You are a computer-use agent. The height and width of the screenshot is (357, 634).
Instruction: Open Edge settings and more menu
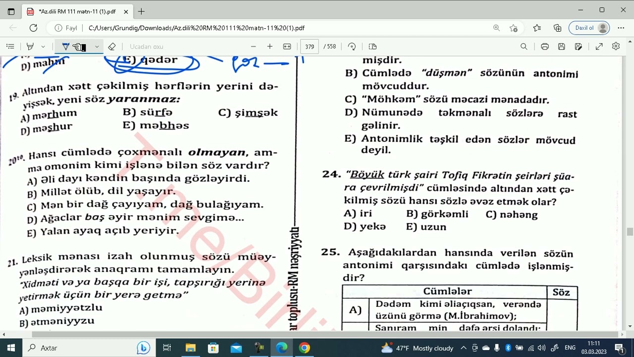coord(622,28)
